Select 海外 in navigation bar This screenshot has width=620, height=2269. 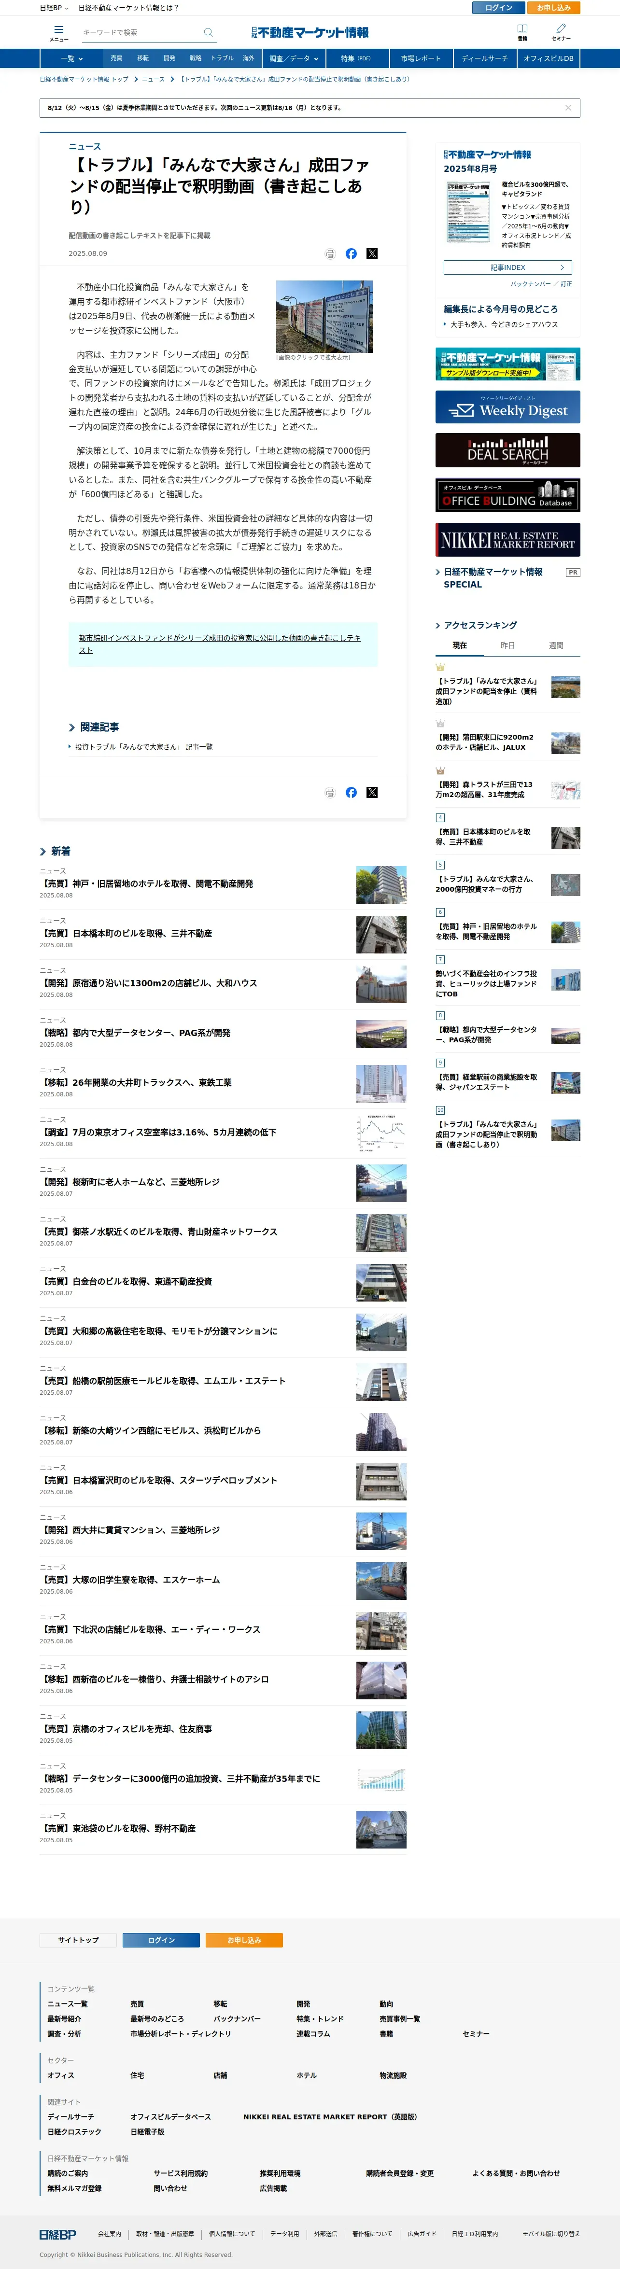[x=248, y=58]
